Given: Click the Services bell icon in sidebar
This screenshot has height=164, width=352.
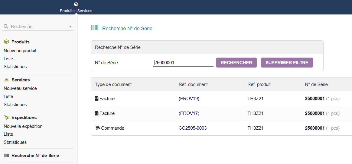Looking at the screenshot, I should [x=6, y=80].
